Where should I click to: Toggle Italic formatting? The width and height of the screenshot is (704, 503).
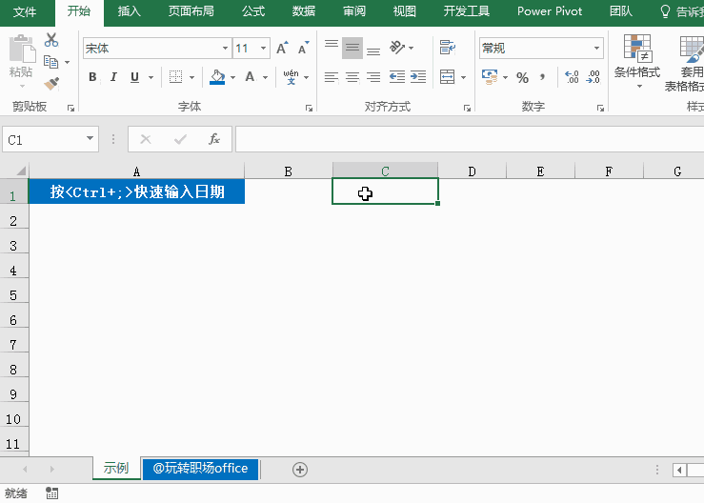pos(113,77)
